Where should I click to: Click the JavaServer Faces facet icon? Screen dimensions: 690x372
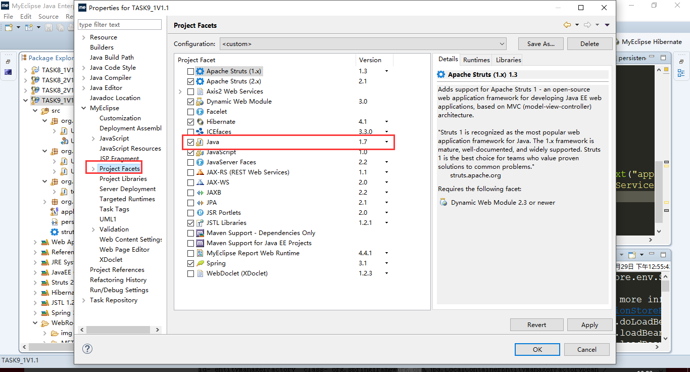click(200, 162)
